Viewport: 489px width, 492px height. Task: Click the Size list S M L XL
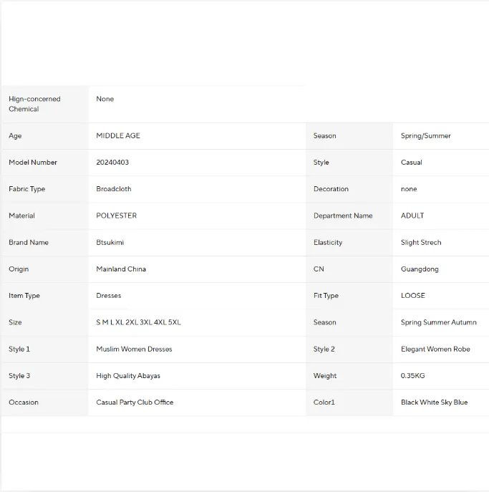[x=138, y=322]
